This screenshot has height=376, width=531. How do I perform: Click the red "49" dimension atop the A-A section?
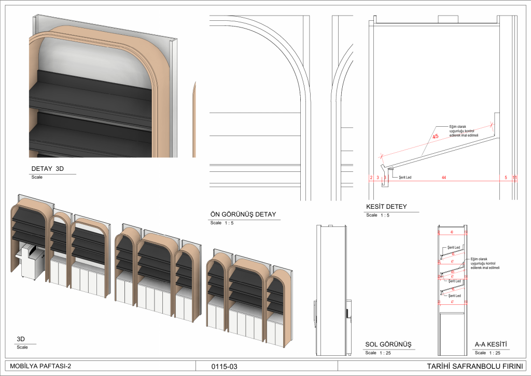point(452,233)
